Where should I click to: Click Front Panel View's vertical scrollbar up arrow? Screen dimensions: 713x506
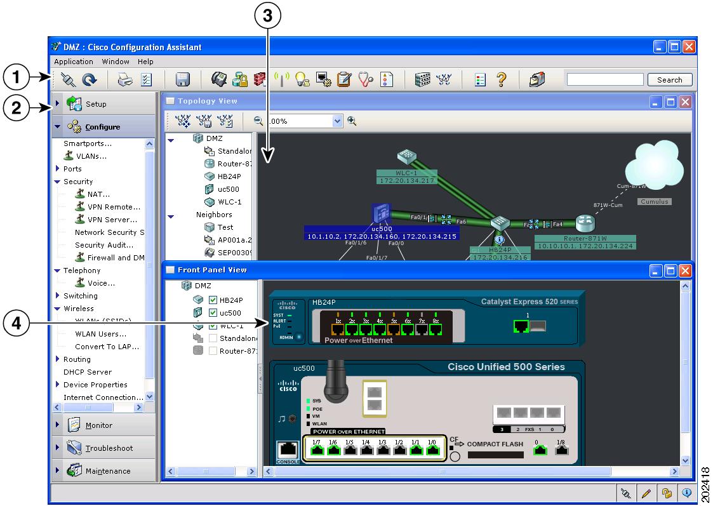pyautogui.click(x=685, y=286)
